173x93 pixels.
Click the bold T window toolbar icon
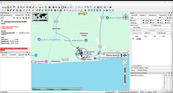point(100,10)
